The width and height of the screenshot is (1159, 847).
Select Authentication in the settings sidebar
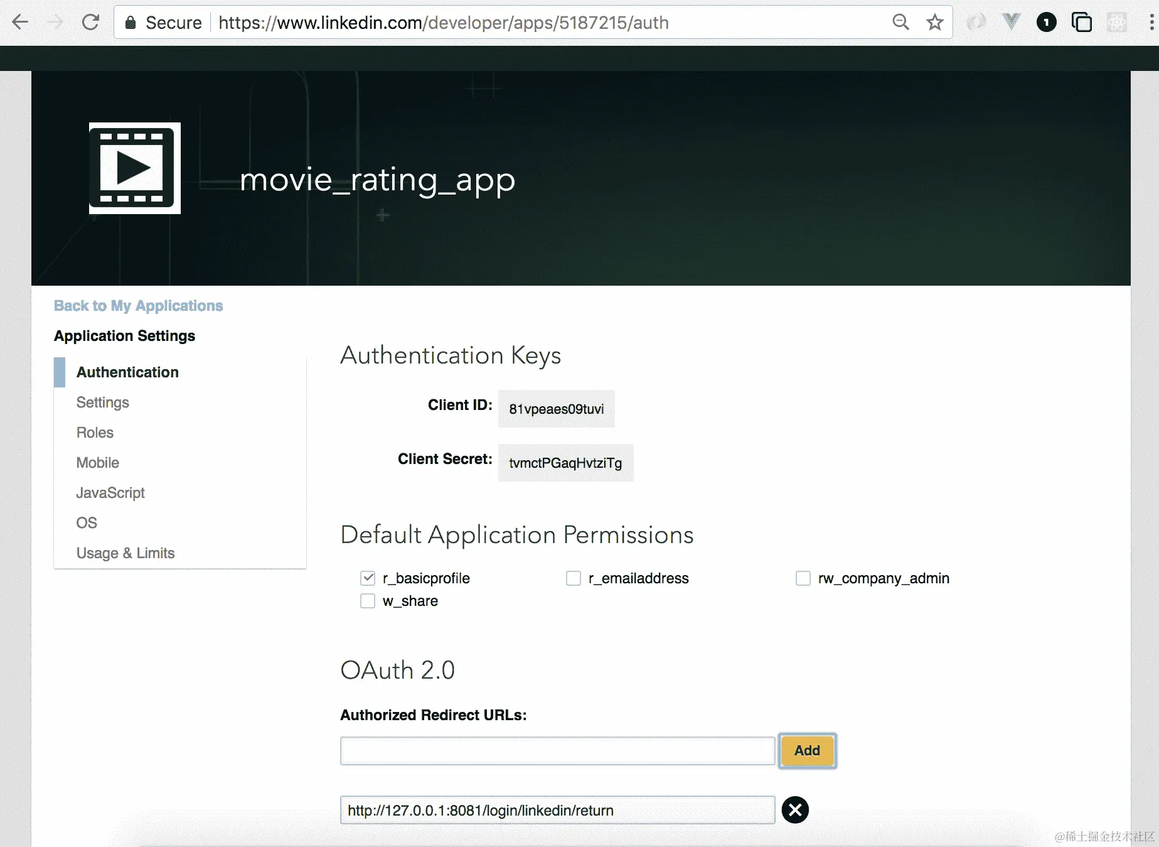click(127, 372)
